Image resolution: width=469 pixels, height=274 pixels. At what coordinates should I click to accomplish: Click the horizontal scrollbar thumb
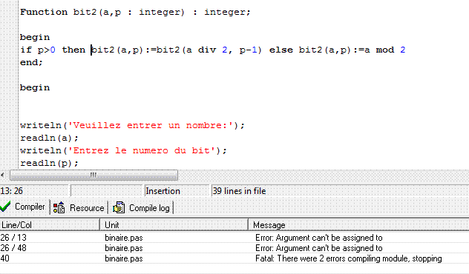pyautogui.click(x=94, y=175)
